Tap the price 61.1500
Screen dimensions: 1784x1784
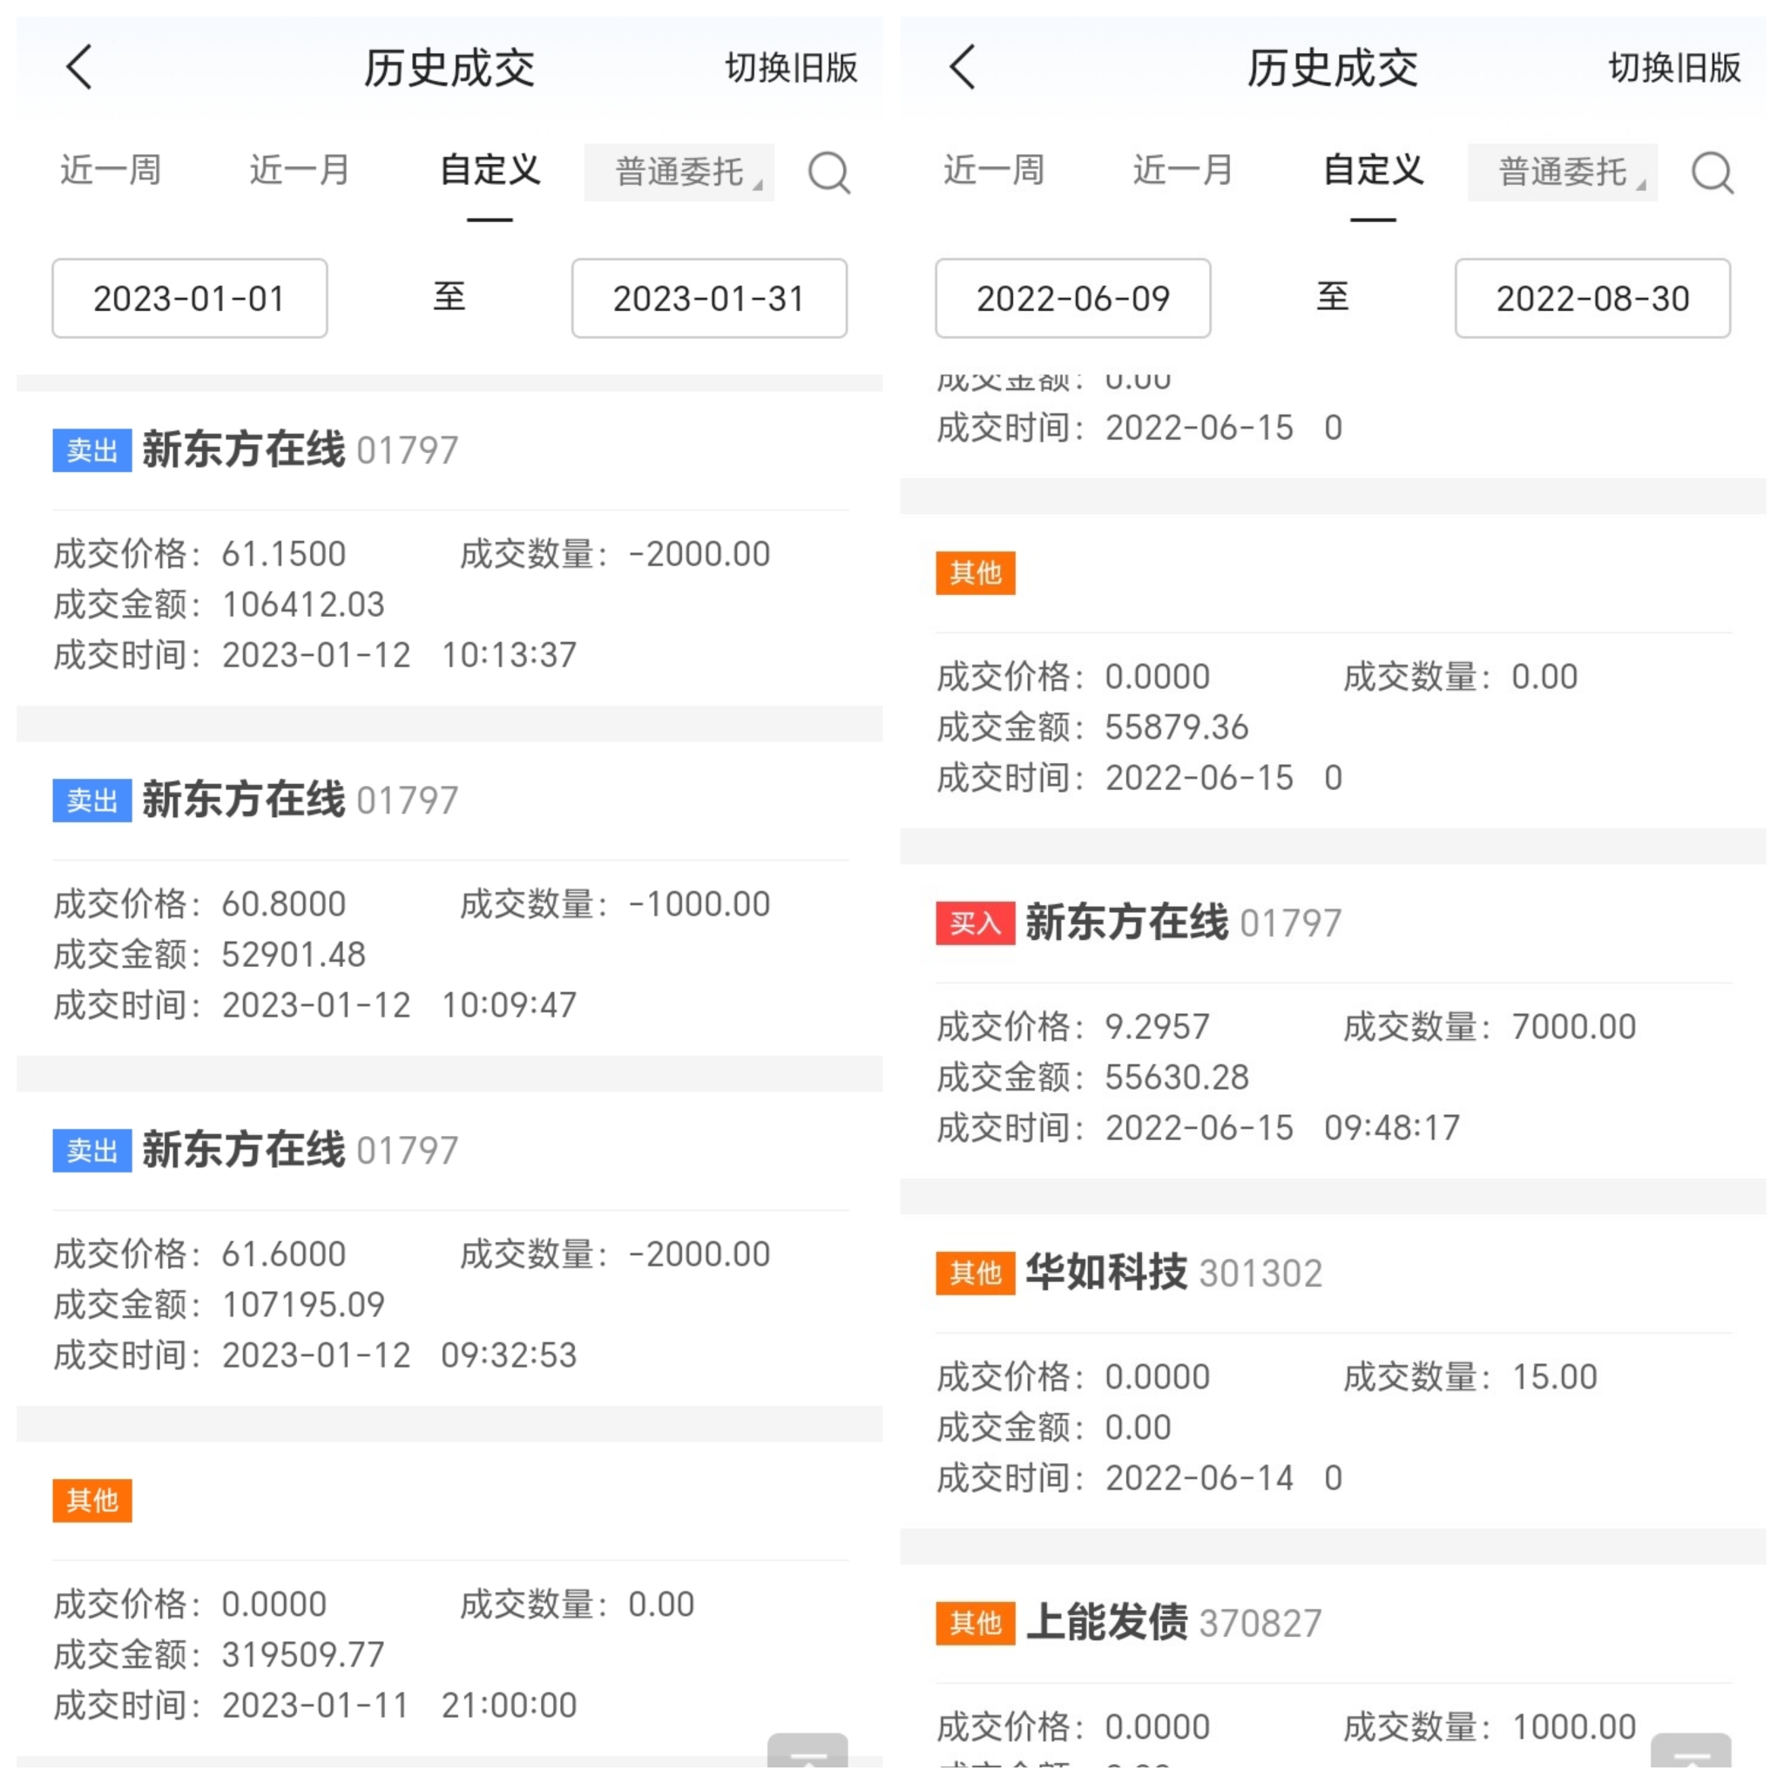coord(283,554)
